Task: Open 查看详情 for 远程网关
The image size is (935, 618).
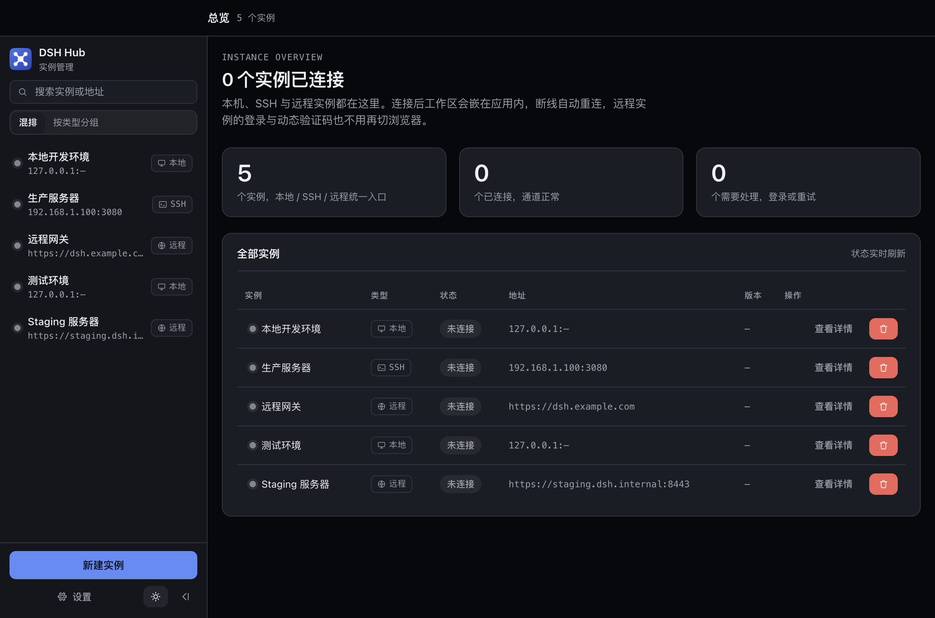Action: 834,406
